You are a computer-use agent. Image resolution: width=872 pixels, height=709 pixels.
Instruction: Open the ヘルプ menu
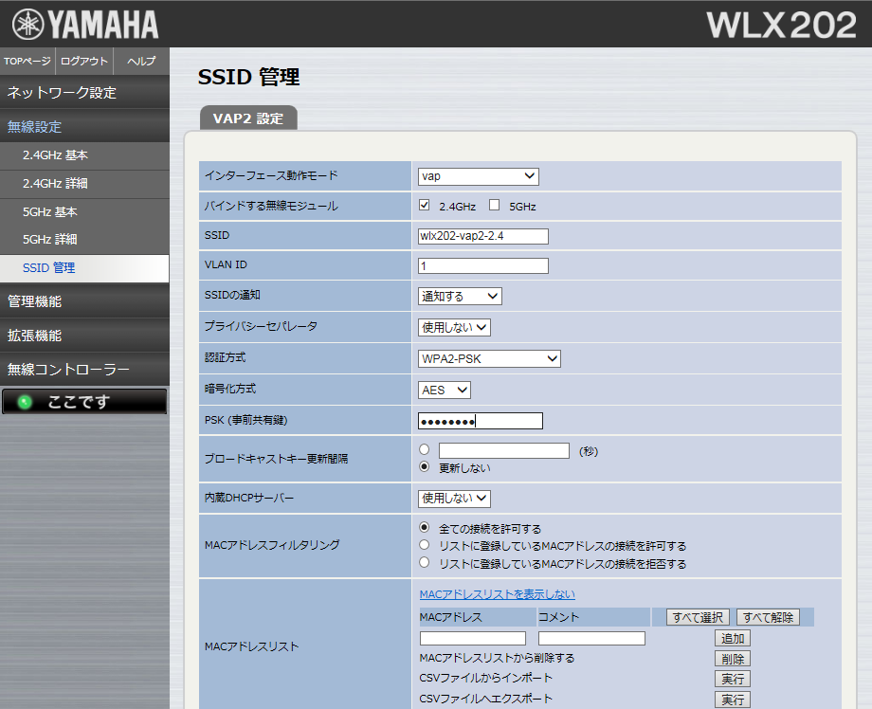point(139,61)
